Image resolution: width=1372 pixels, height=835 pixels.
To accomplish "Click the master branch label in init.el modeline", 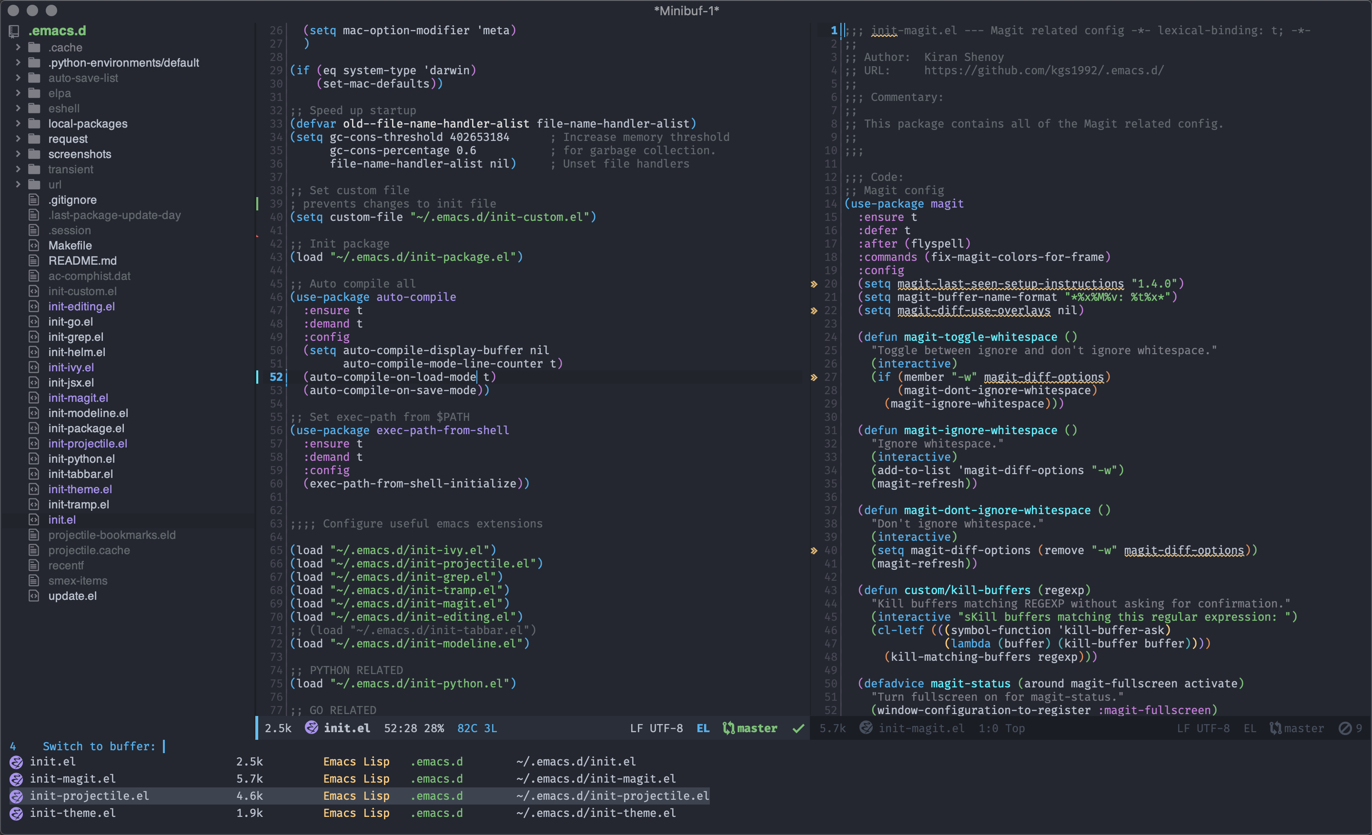I will [x=757, y=728].
